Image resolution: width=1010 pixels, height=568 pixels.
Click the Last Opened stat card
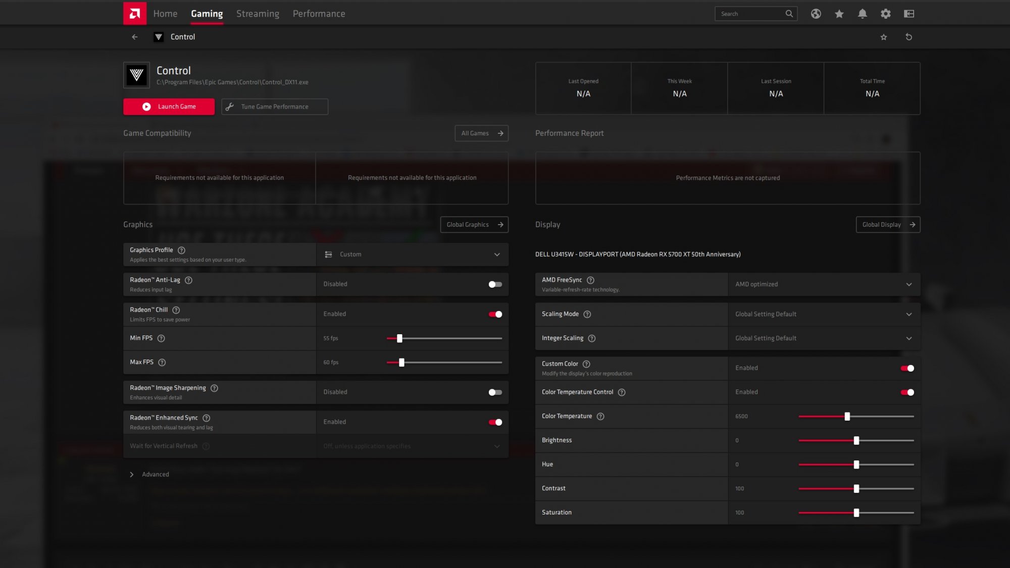(x=583, y=88)
